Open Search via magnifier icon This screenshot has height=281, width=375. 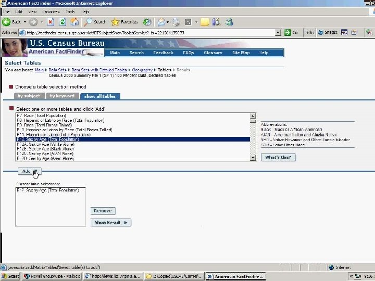(x=88, y=22)
